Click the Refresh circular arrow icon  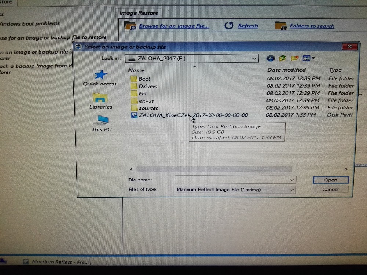(x=229, y=26)
